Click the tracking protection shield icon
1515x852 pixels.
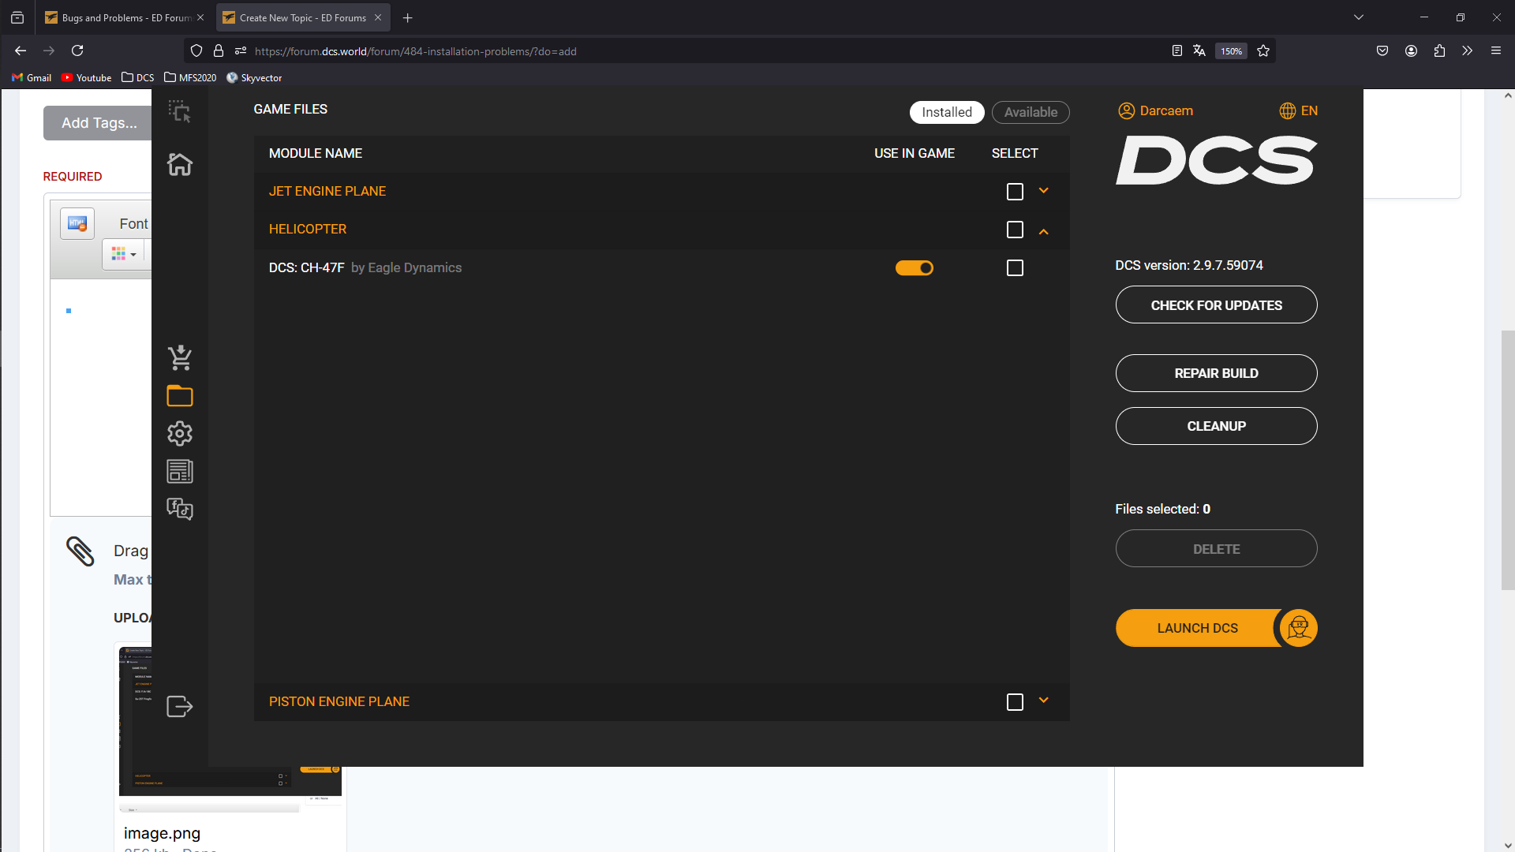[196, 50]
